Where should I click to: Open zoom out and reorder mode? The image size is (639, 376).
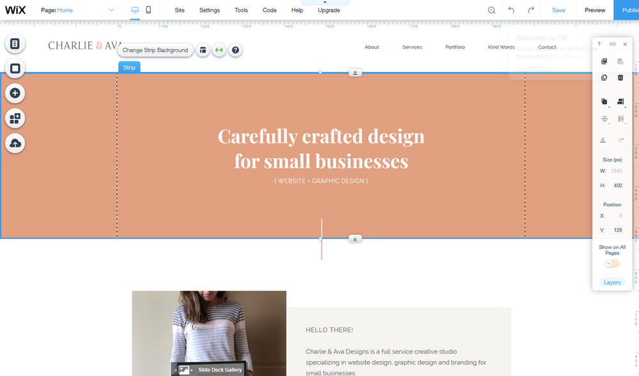coord(491,10)
